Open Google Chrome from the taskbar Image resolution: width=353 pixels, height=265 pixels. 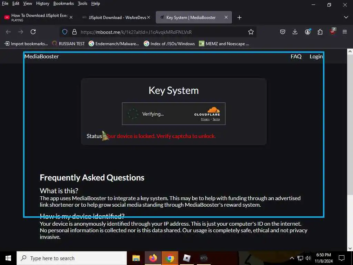point(170,258)
